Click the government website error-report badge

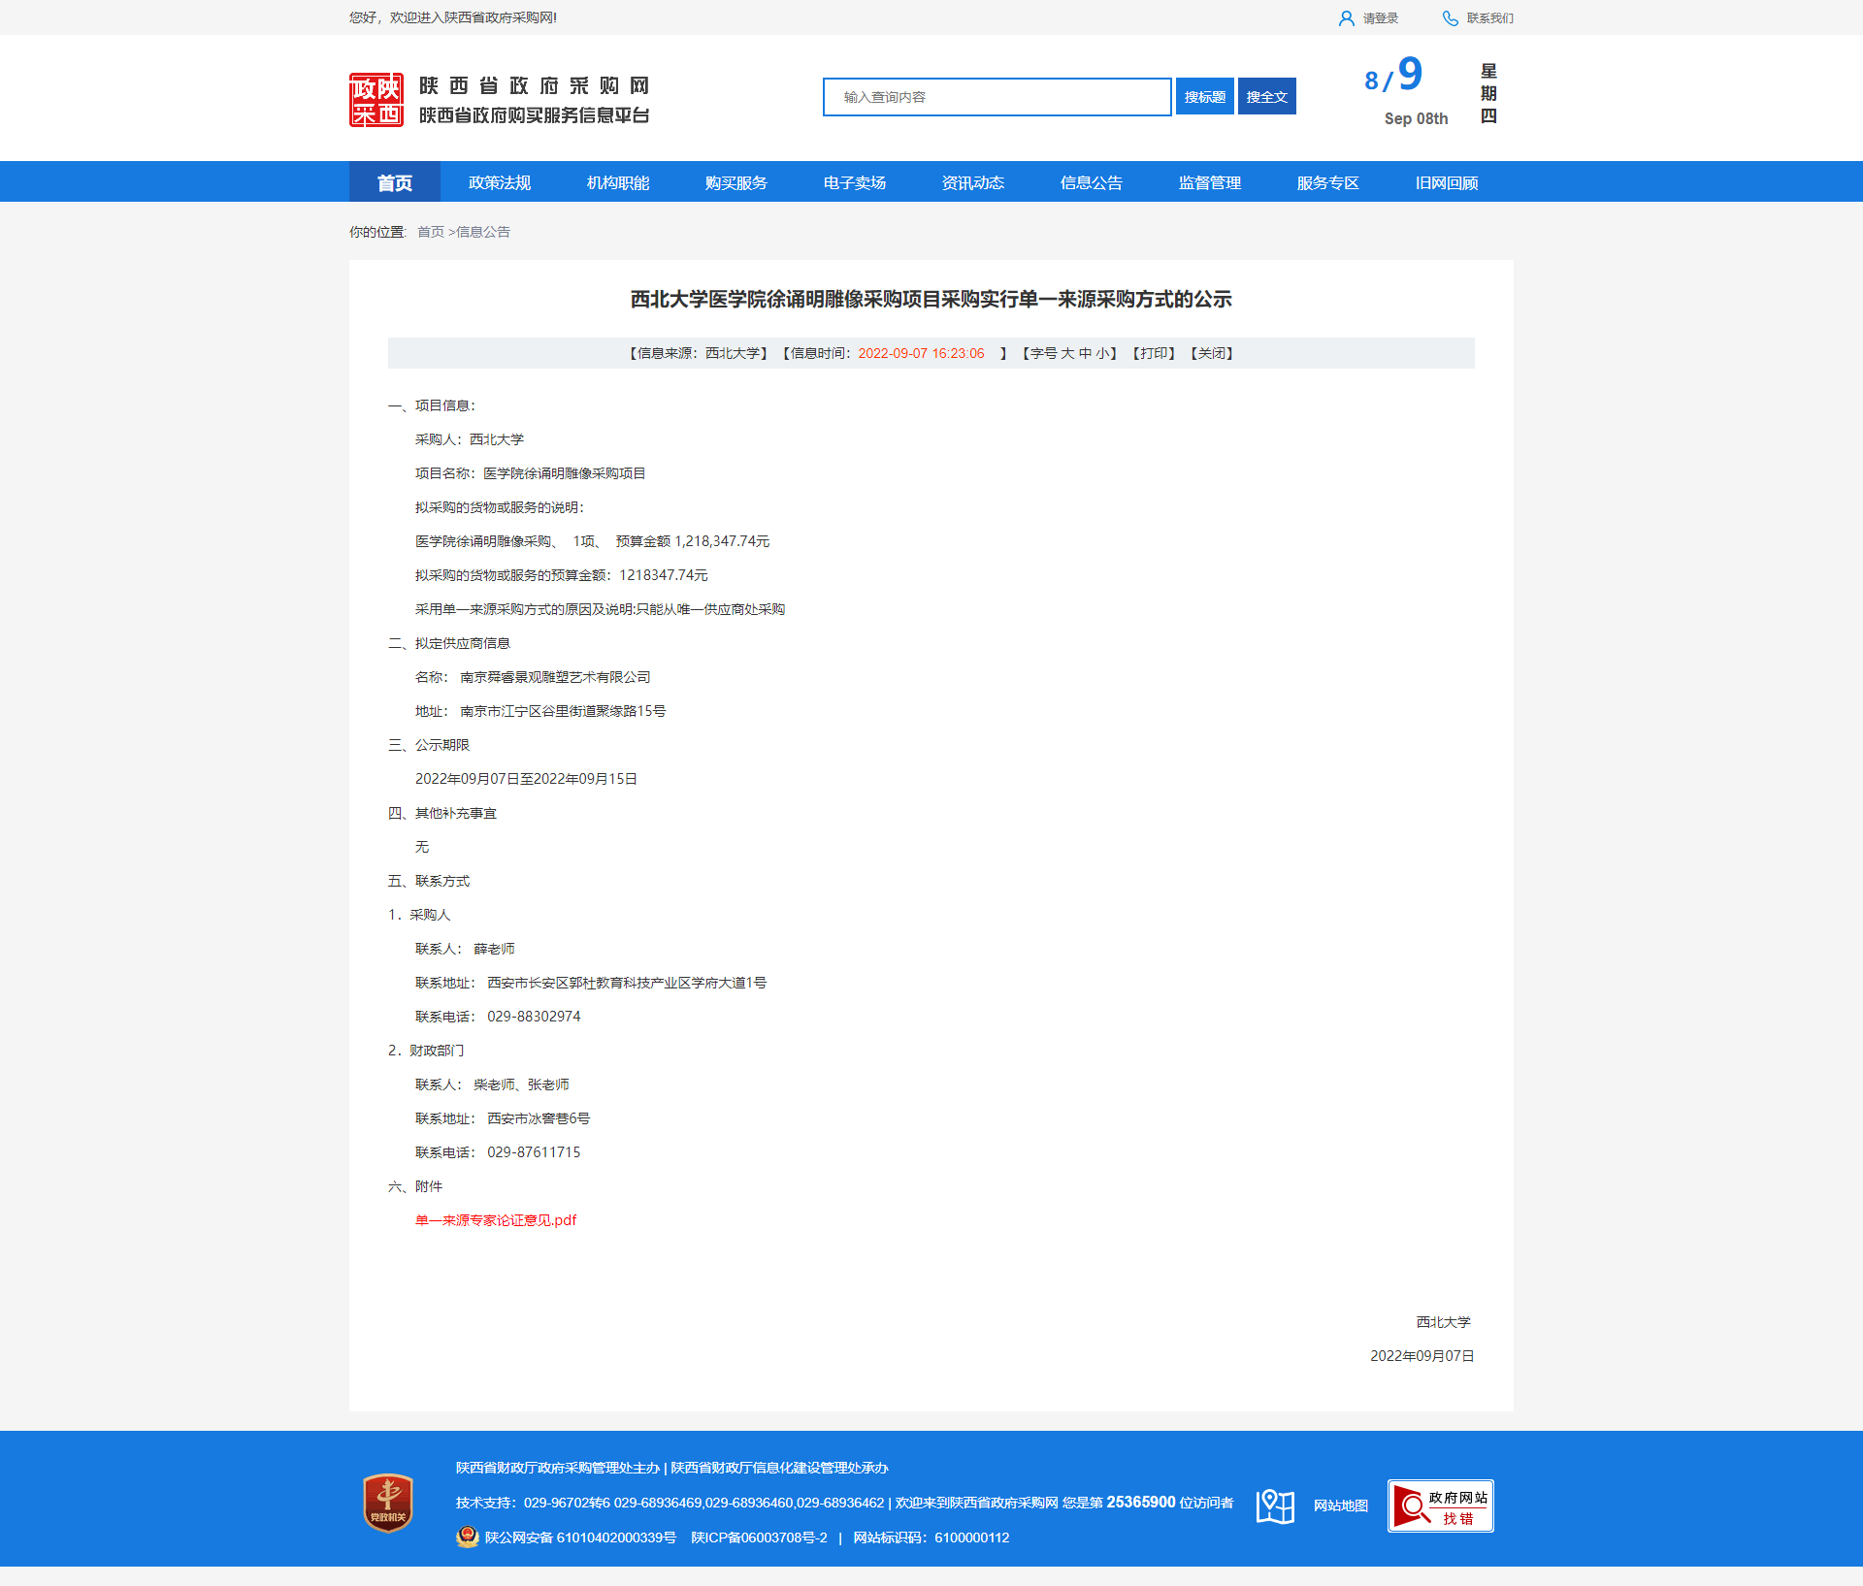tap(1440, 1505)
